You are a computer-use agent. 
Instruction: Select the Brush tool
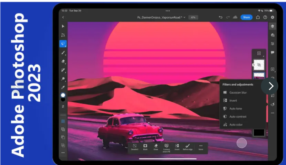pos(63,53)
